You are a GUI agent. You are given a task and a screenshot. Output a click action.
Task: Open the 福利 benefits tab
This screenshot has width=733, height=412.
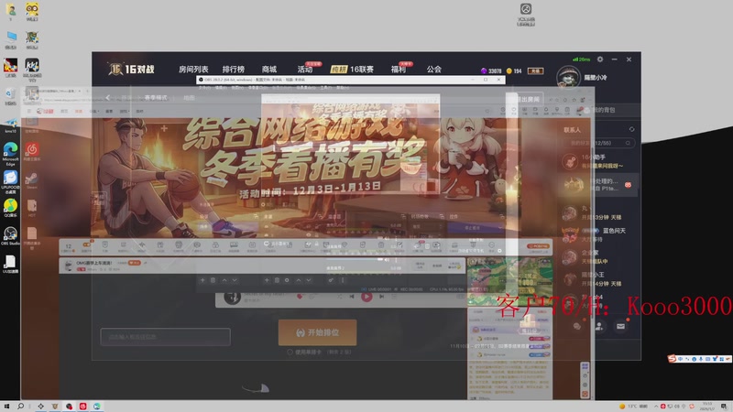[x=399, y=70]
